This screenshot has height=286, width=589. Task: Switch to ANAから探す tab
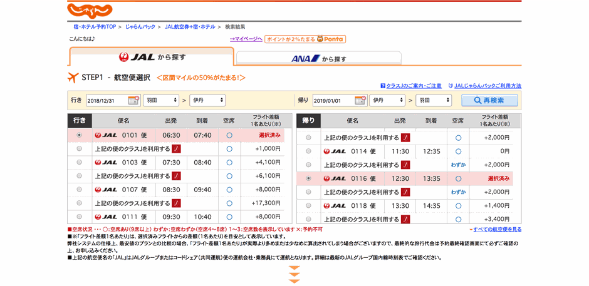pyautogui.click(x=318, y=59)
